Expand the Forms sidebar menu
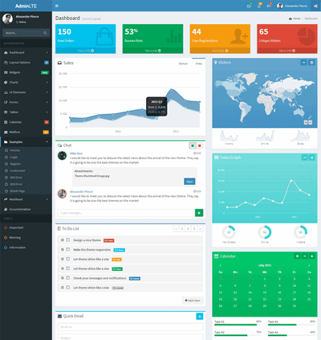The image size is (321, 340). [x=26, y=102]
